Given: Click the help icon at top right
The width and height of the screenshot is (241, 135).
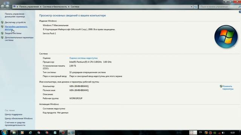Looking at the screenshot, I should click(240, 12).
